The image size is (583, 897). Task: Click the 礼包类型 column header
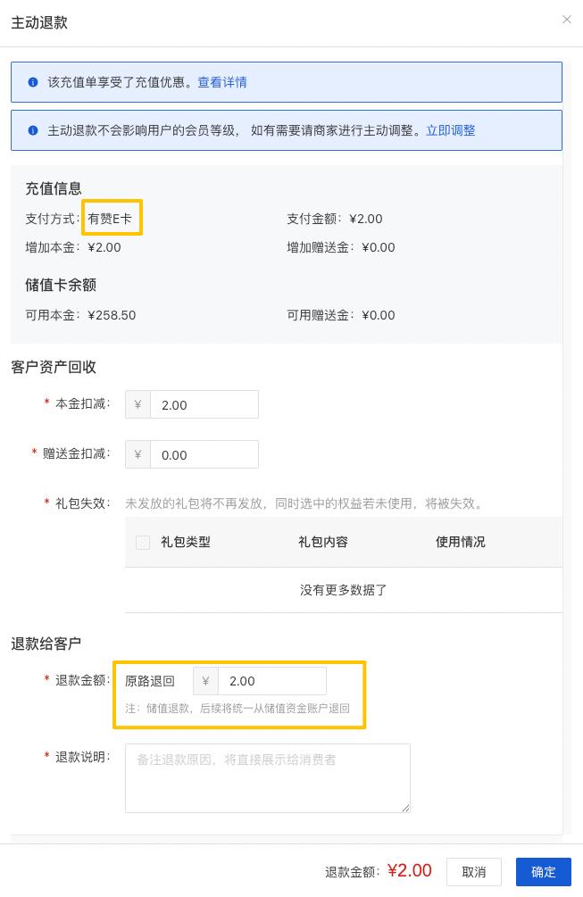[x=186, y=542]
